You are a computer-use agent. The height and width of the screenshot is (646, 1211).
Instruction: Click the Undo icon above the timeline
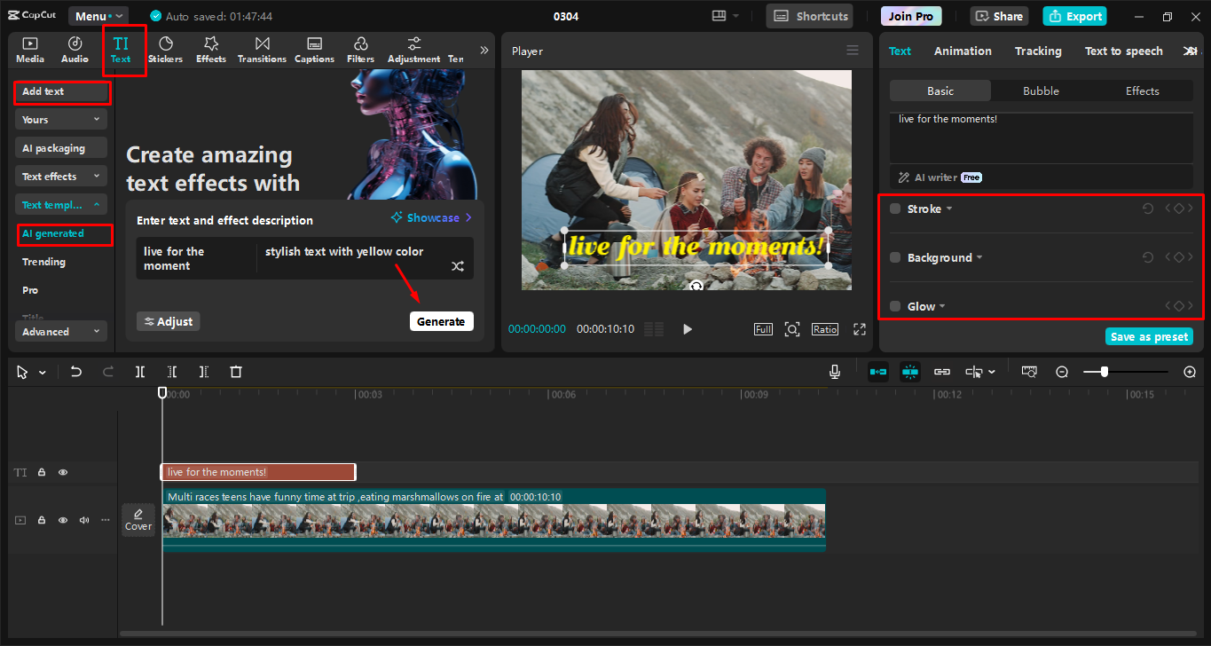[76, 372]
